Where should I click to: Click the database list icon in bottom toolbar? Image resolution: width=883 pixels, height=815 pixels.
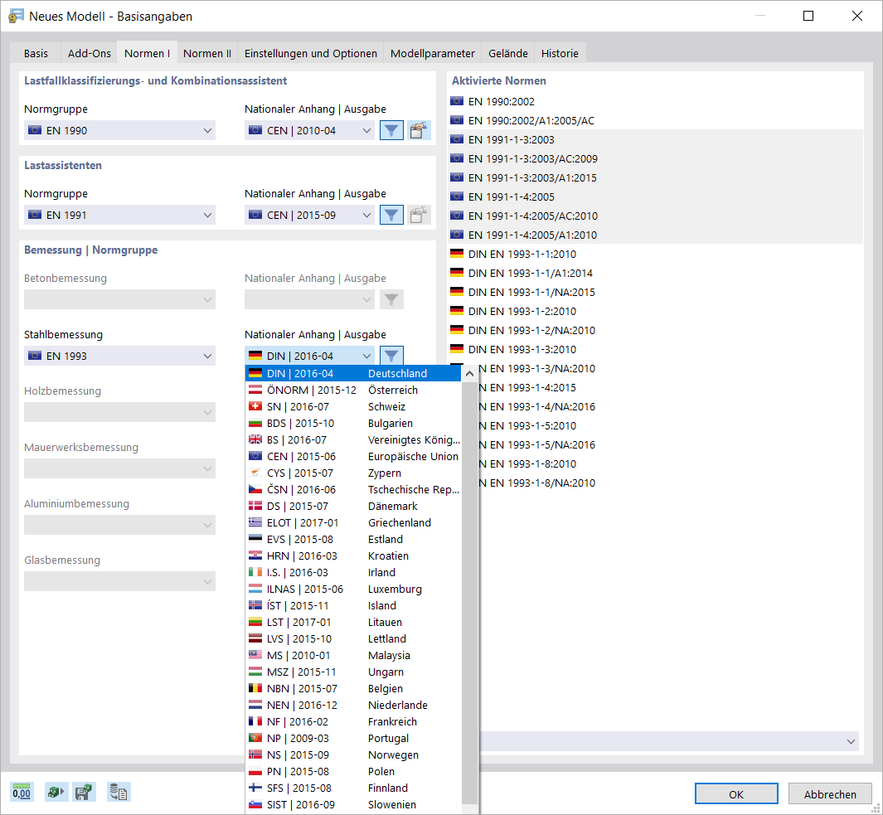(x=119, y=793)
